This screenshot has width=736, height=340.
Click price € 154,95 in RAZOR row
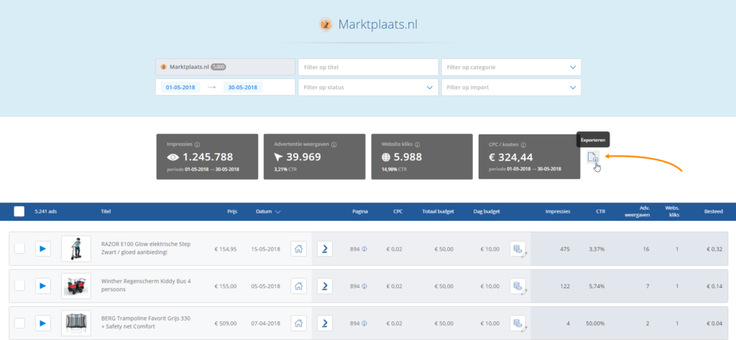225,249
